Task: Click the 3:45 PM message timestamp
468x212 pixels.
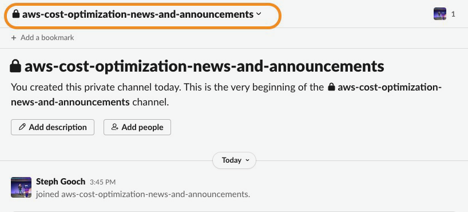Action: click(102, 182)
